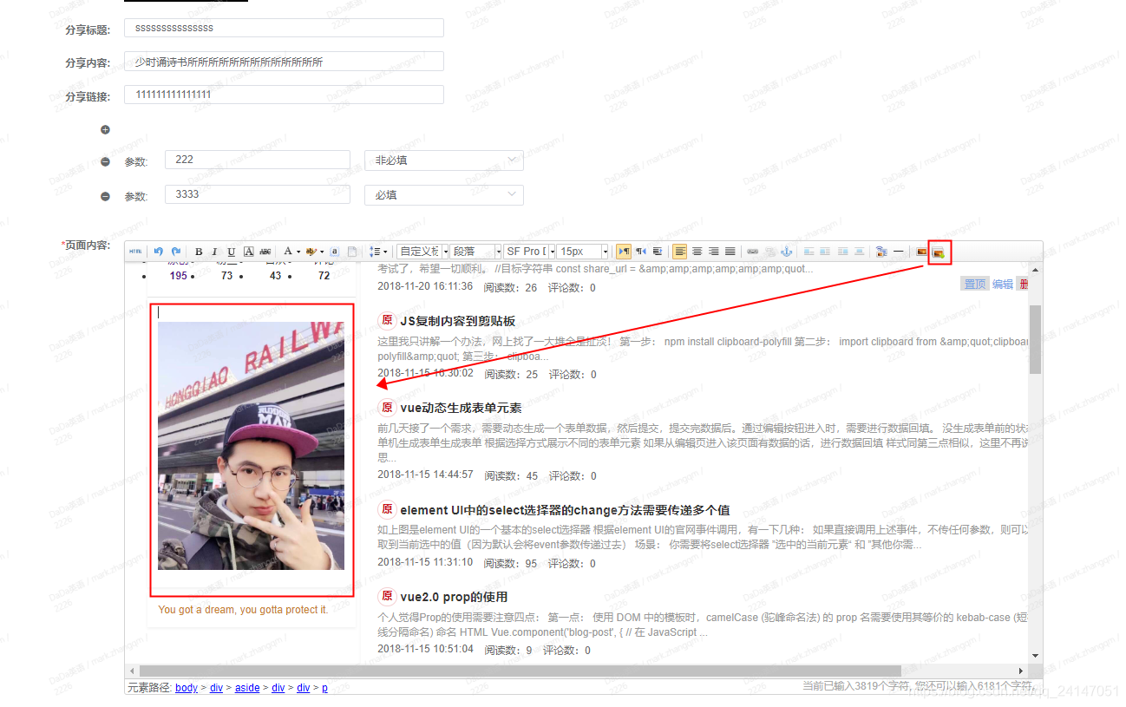
Task: Apply character border formatting
Action: click(x=248, y=252)
